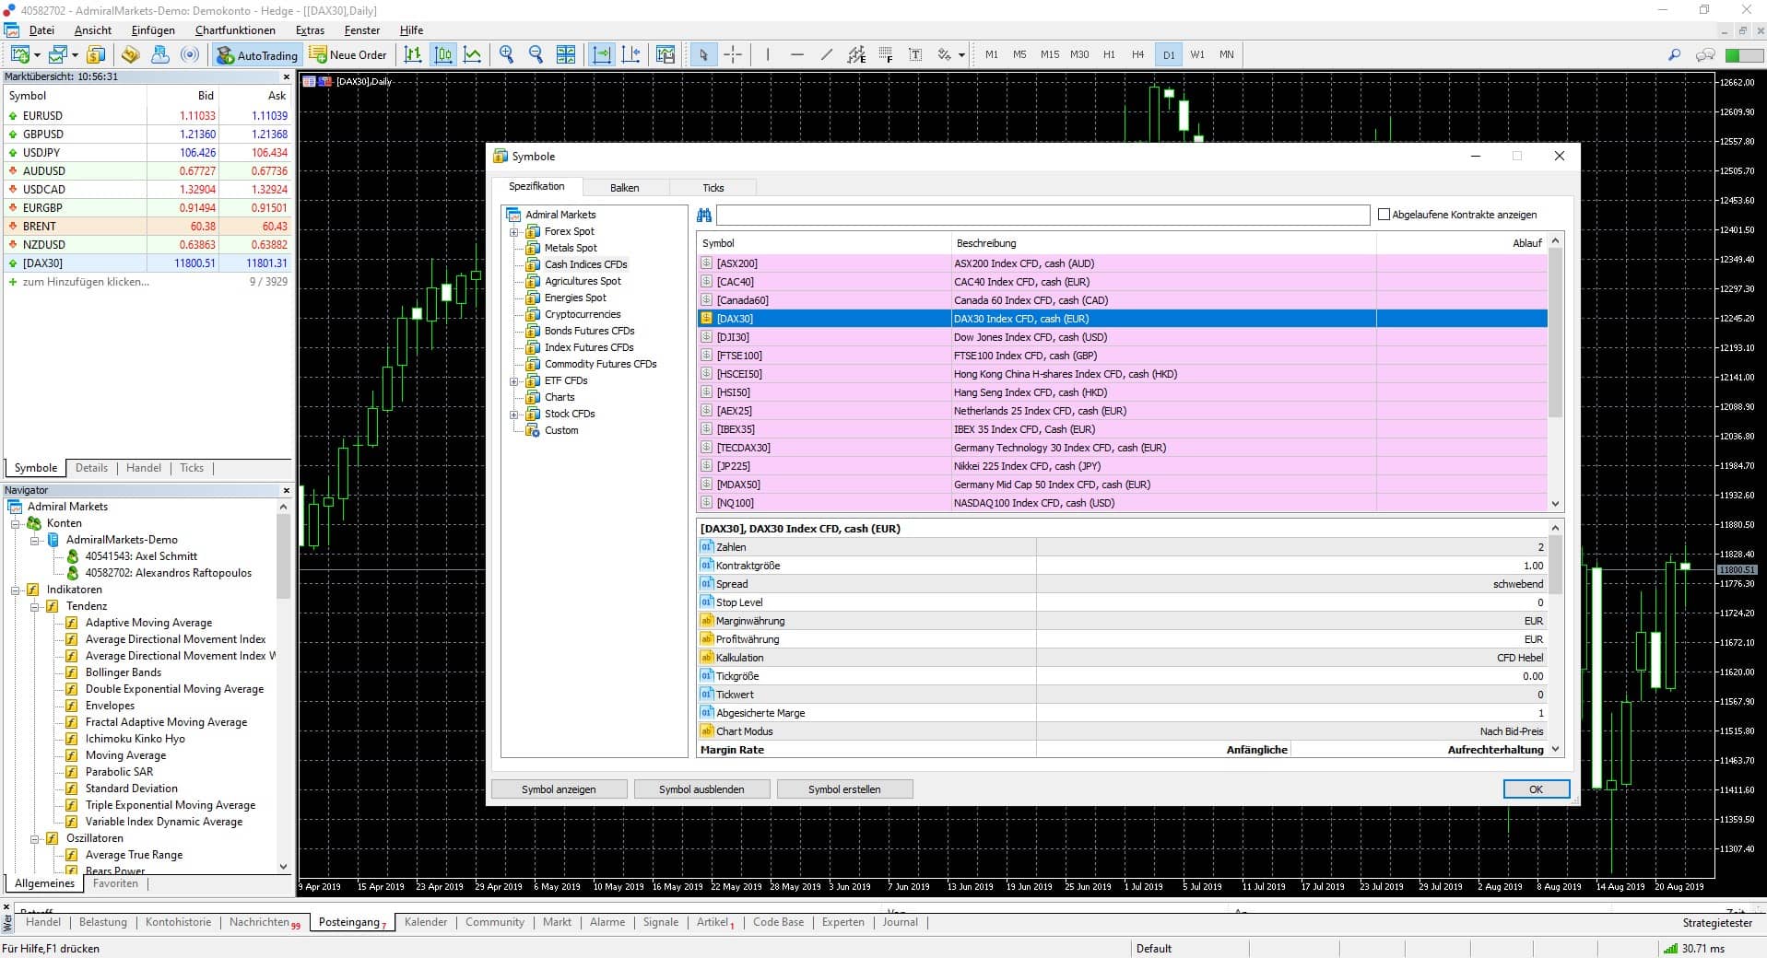Select the Crosshair tool
Image resolution: width=1767 pixels, height=958 pixels.
(735, 54)
